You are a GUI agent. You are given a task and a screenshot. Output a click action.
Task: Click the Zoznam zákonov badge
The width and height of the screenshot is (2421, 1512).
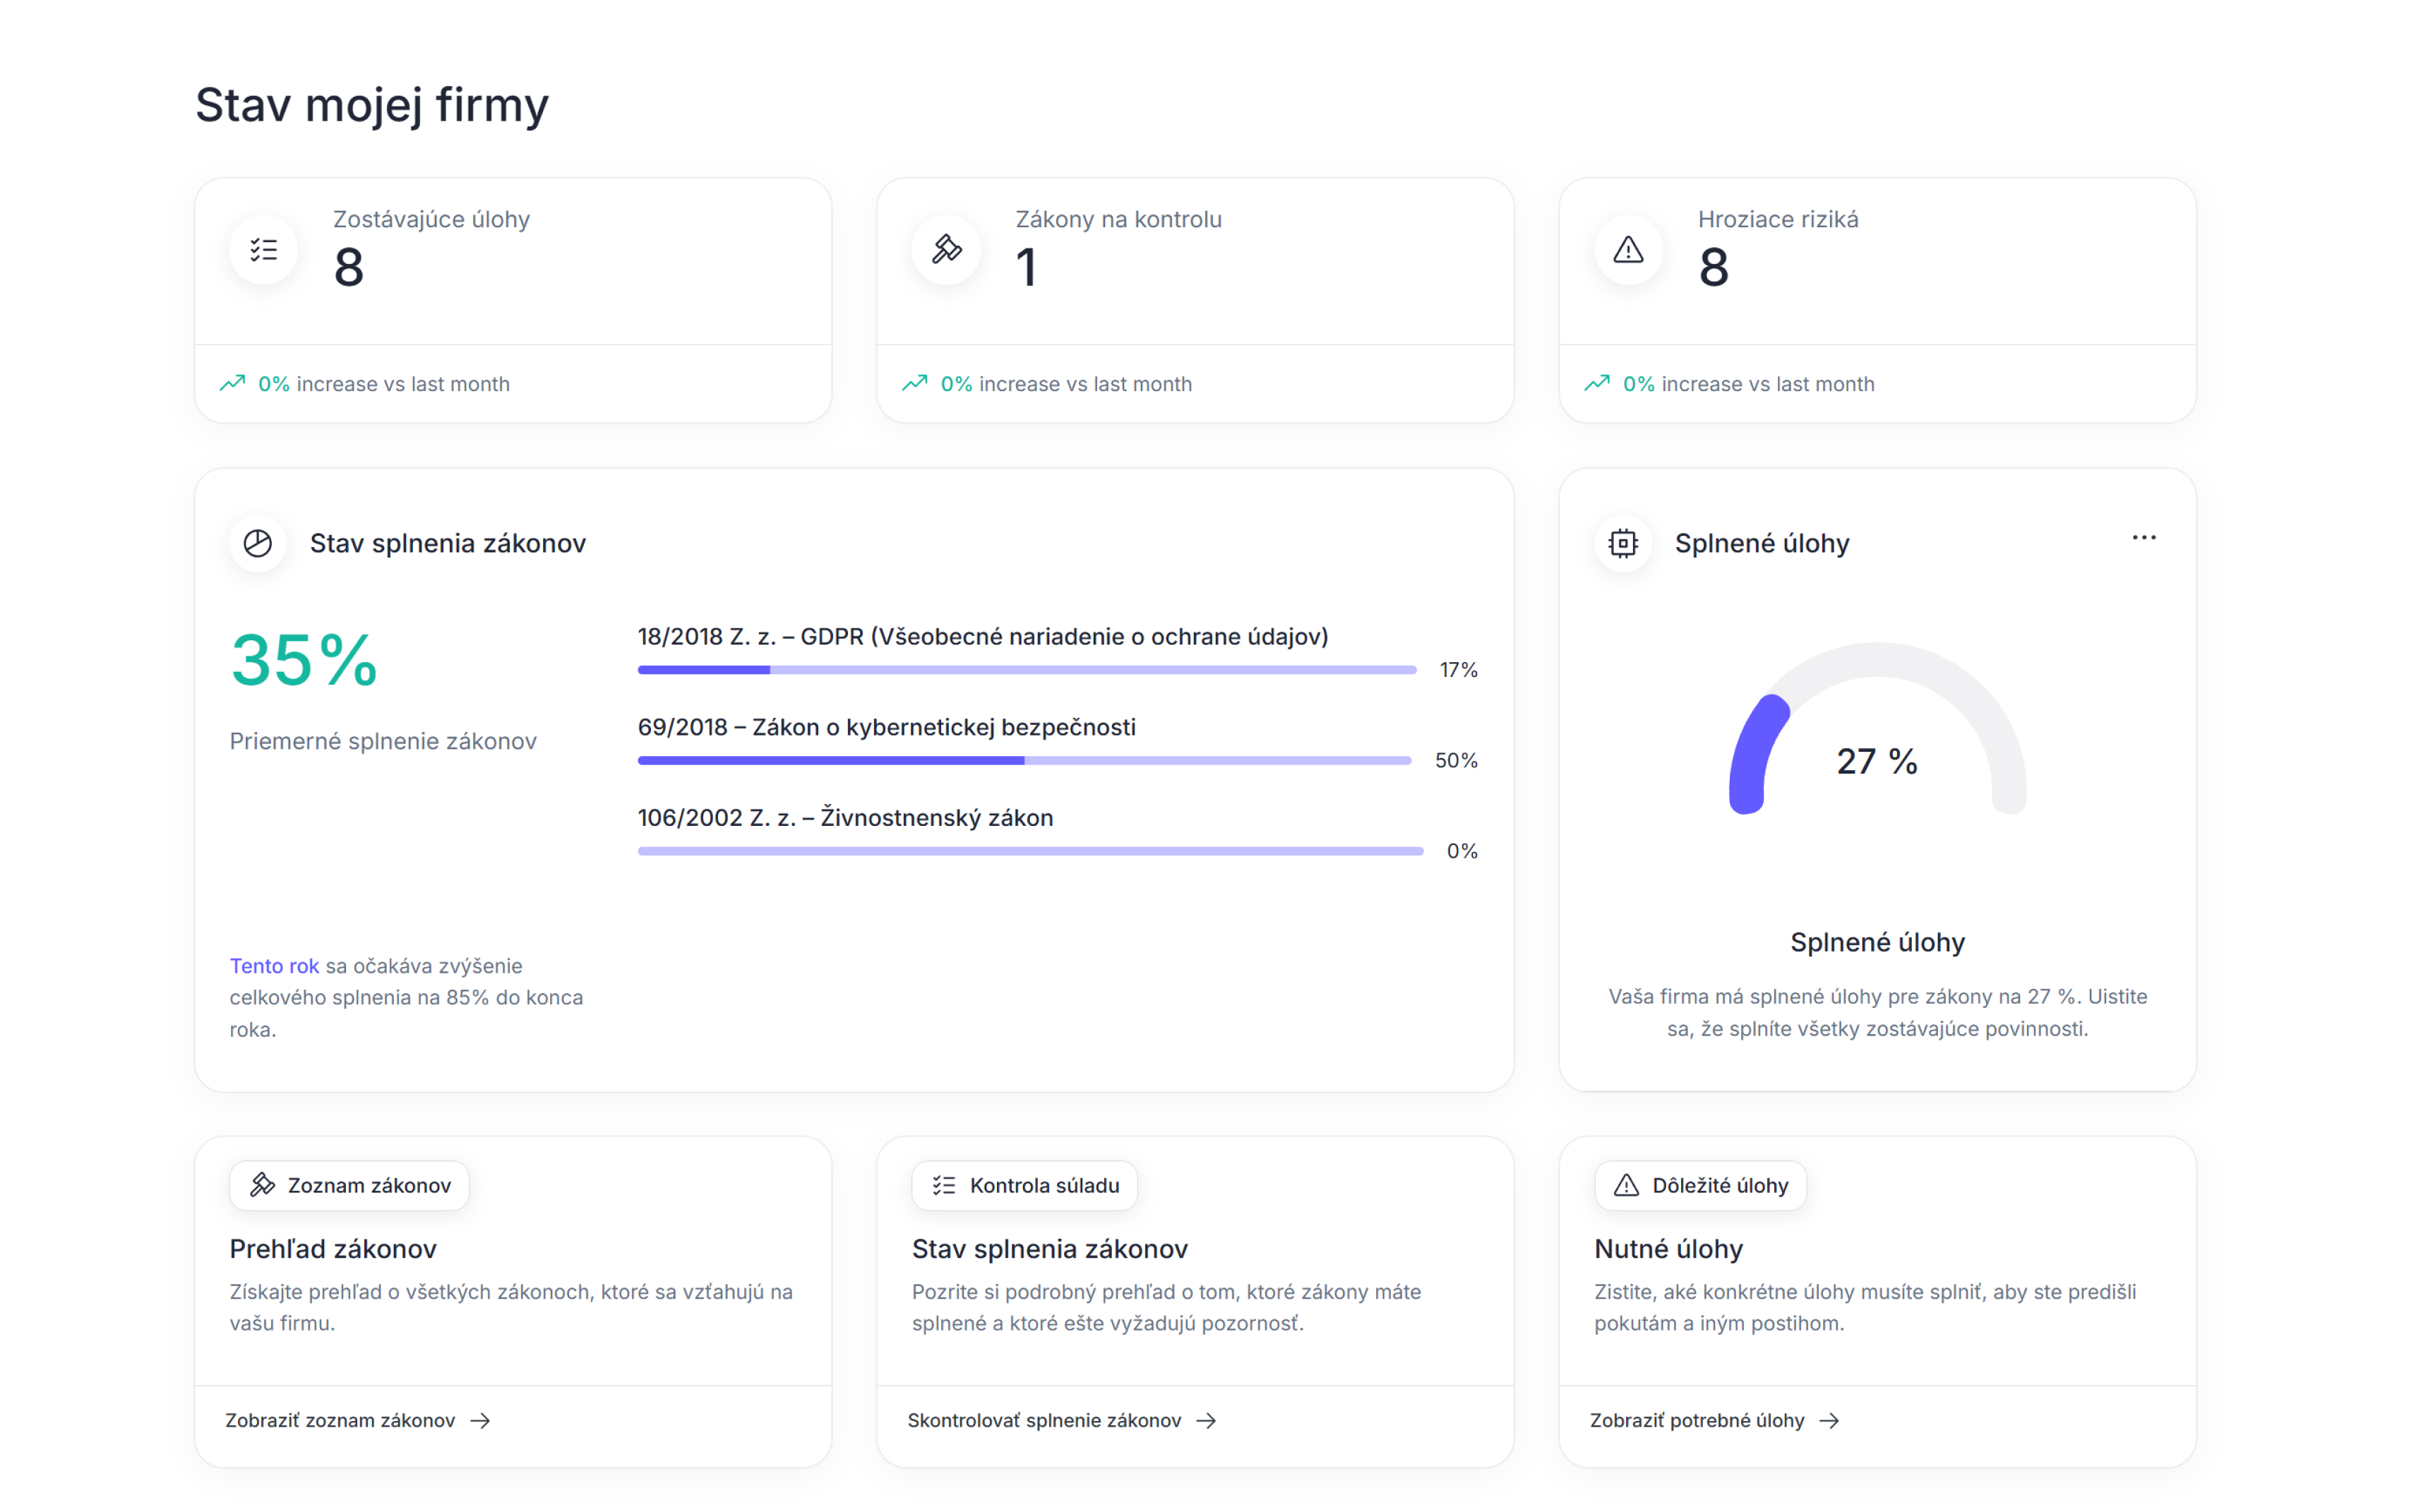point(349,1185)
